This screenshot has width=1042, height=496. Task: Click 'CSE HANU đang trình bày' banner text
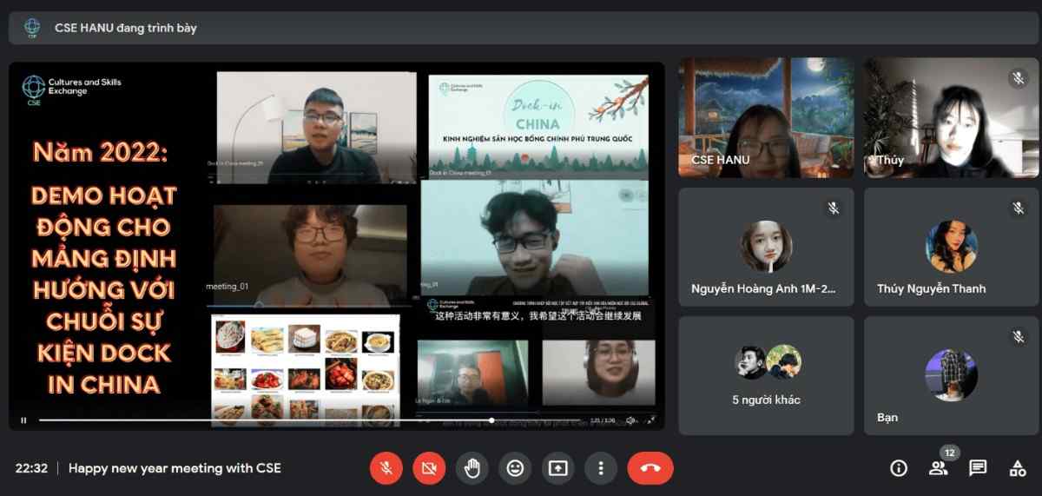coord(126,28)
